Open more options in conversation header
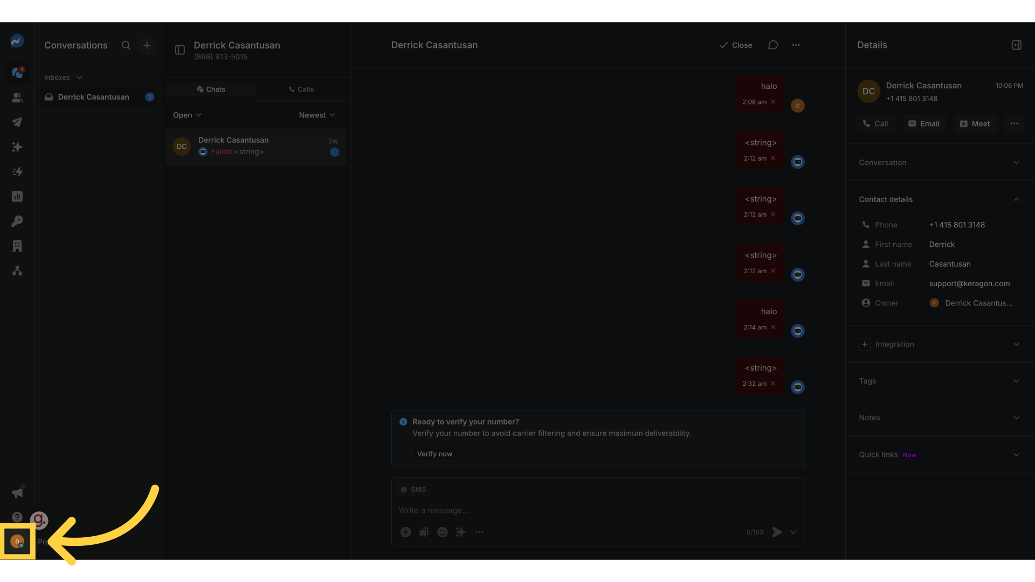 click(x=796, y=45)
